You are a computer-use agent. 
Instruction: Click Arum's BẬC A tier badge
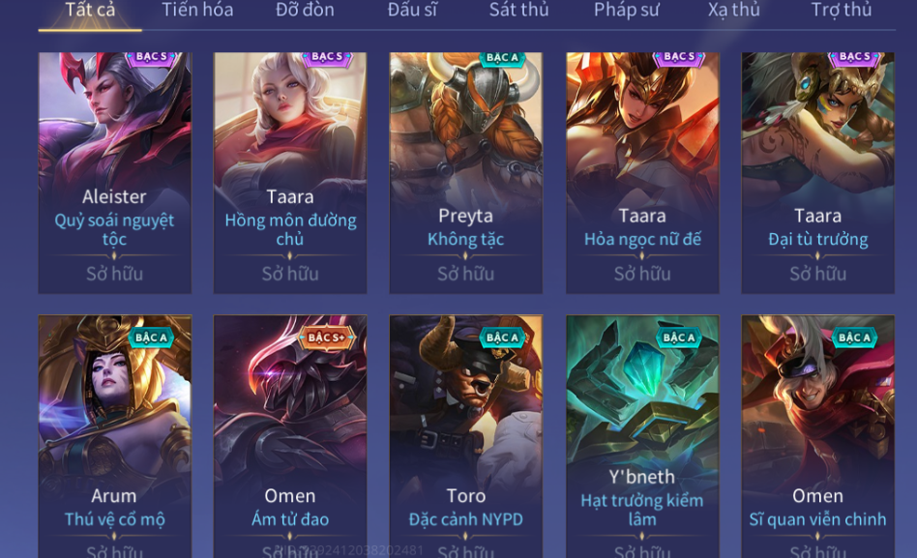151,338
